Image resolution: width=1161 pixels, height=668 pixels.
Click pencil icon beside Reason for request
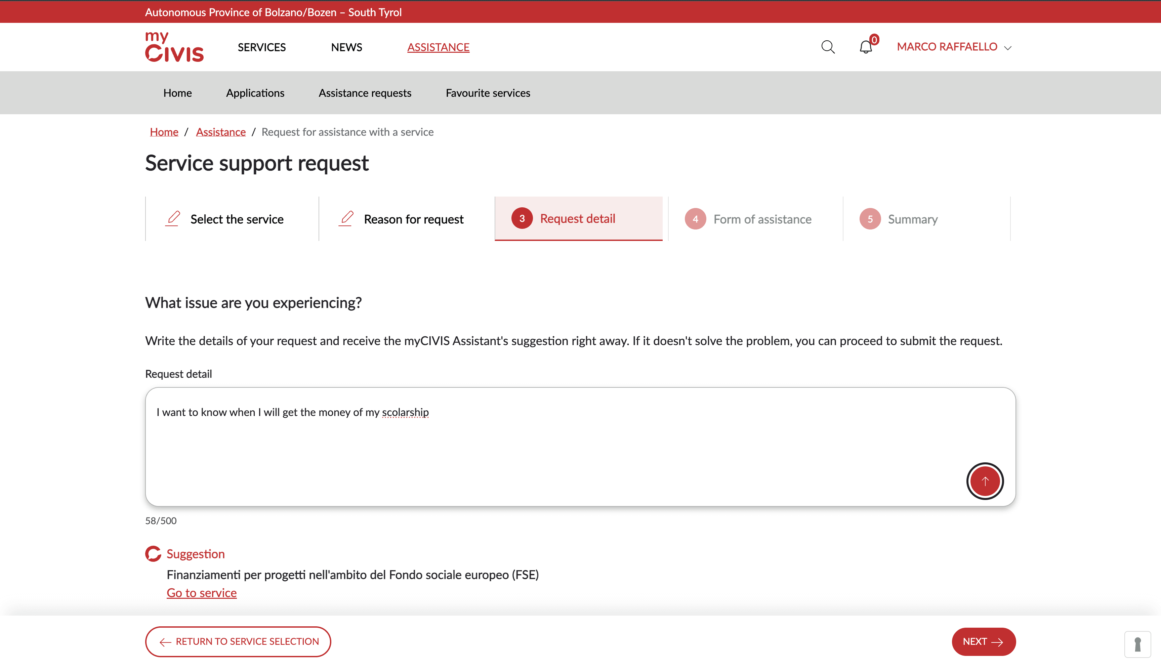tap(346, 218)
